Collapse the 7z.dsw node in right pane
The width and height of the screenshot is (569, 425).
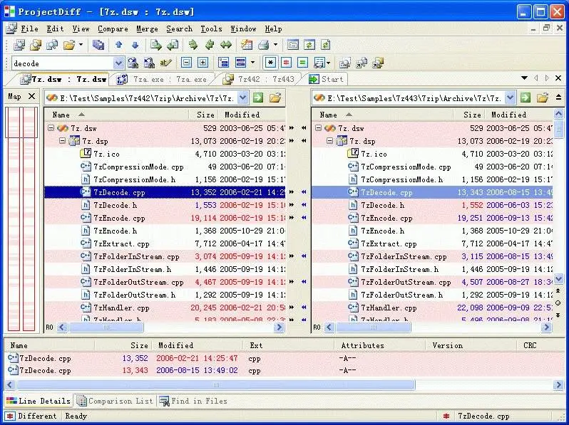[318, 128]
